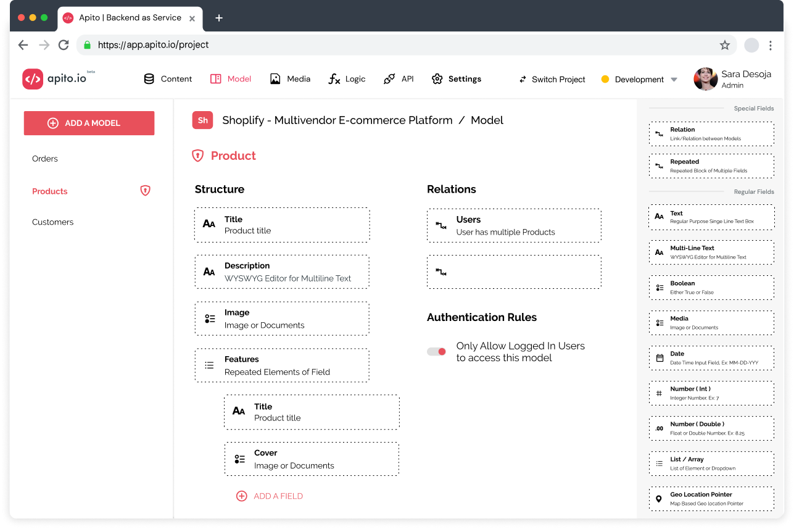This screenshot has width=794, height=529.
Task: Click the browser back arrow
Action: pyautogui.click(x=23, y=44)
